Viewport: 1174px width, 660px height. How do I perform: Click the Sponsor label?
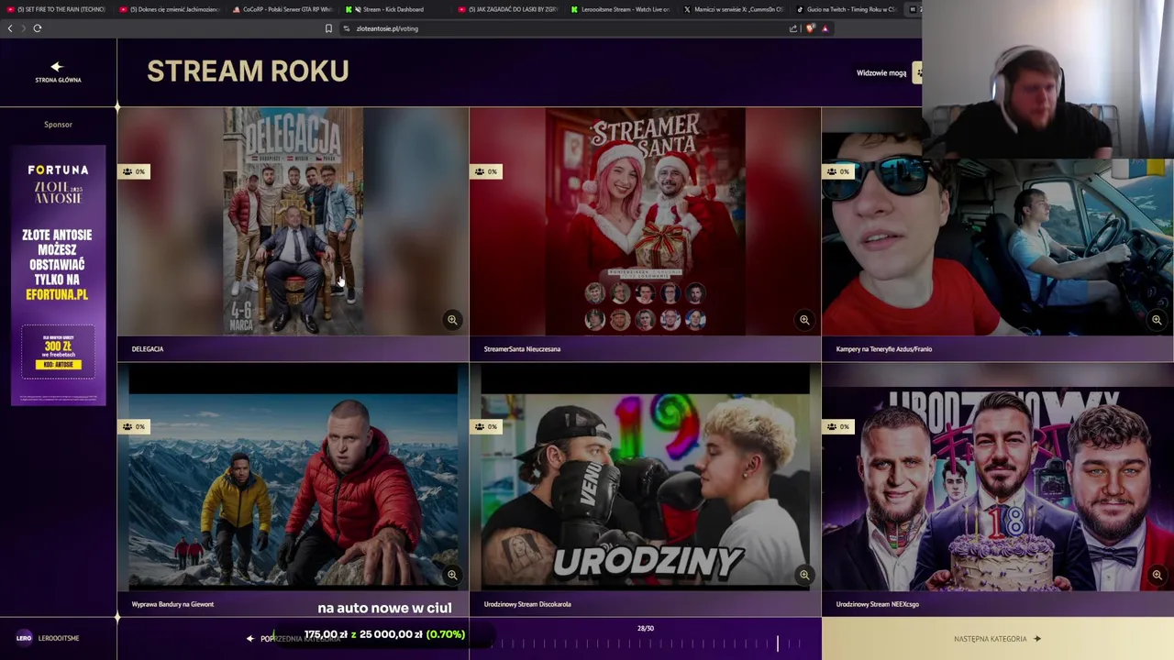click(58, 125)
